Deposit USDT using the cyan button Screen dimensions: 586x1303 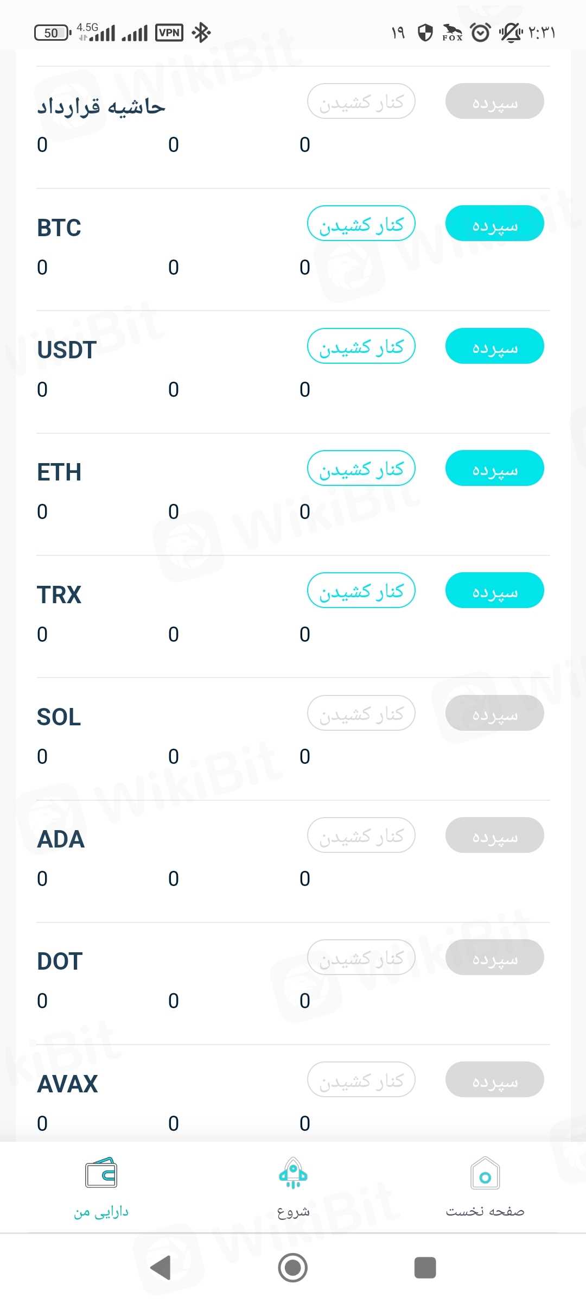point(494,346)
